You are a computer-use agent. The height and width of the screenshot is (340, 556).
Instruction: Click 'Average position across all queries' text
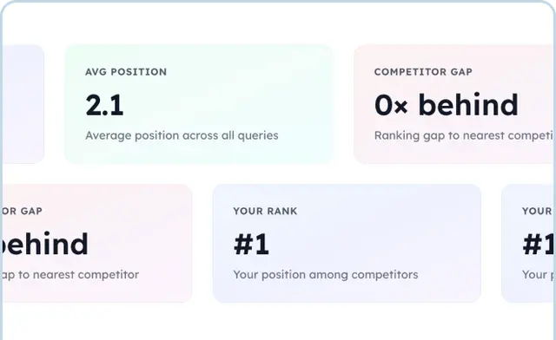(182, 135)
